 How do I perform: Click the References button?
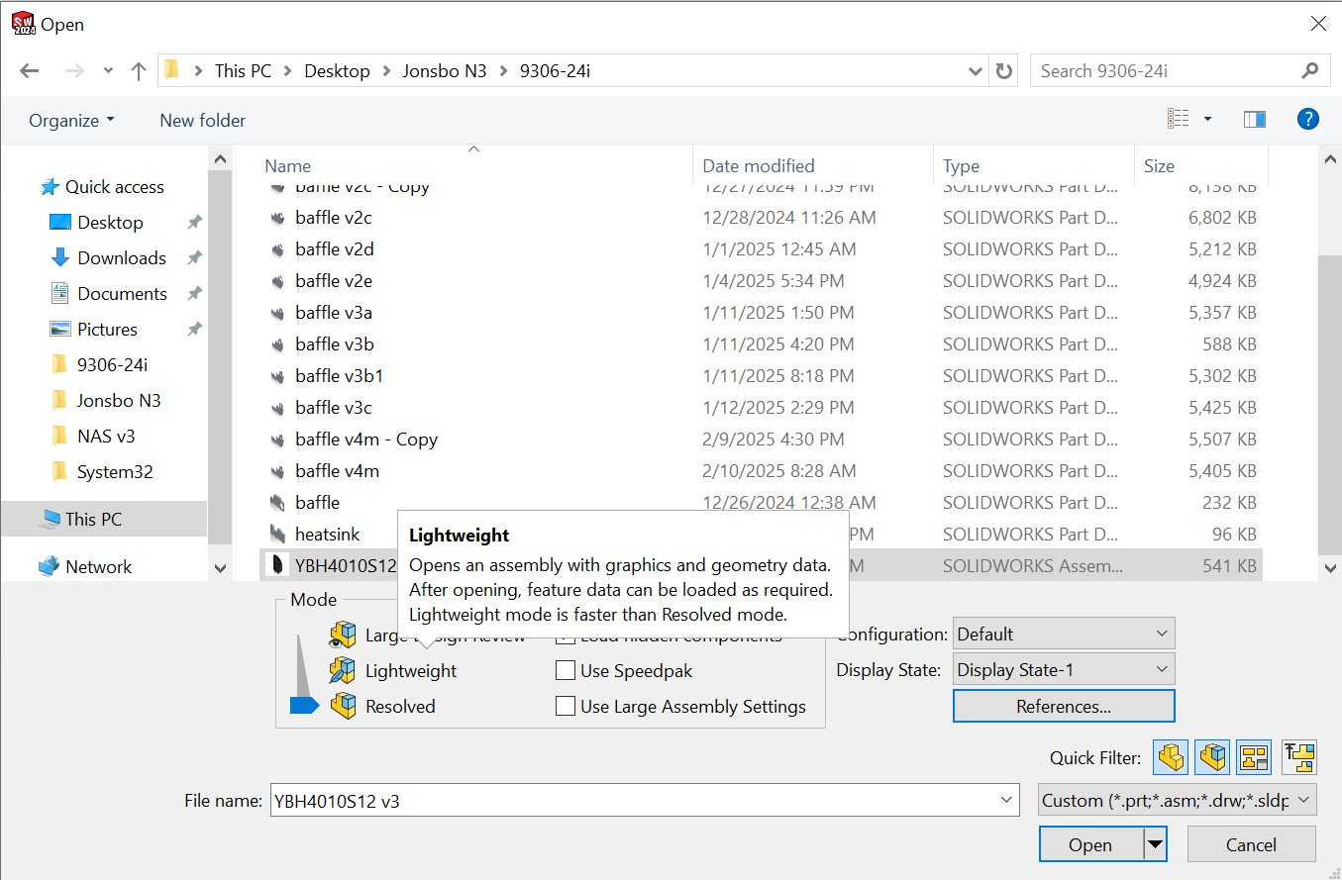(x=1063, y=705)
